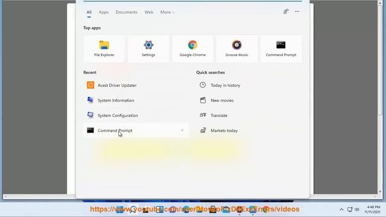
Task: Show hidden system tray icons chevron
Action: point(341,210)
